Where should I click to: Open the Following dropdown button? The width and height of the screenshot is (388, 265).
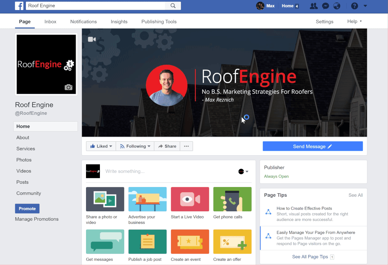(x=135, y=146)
